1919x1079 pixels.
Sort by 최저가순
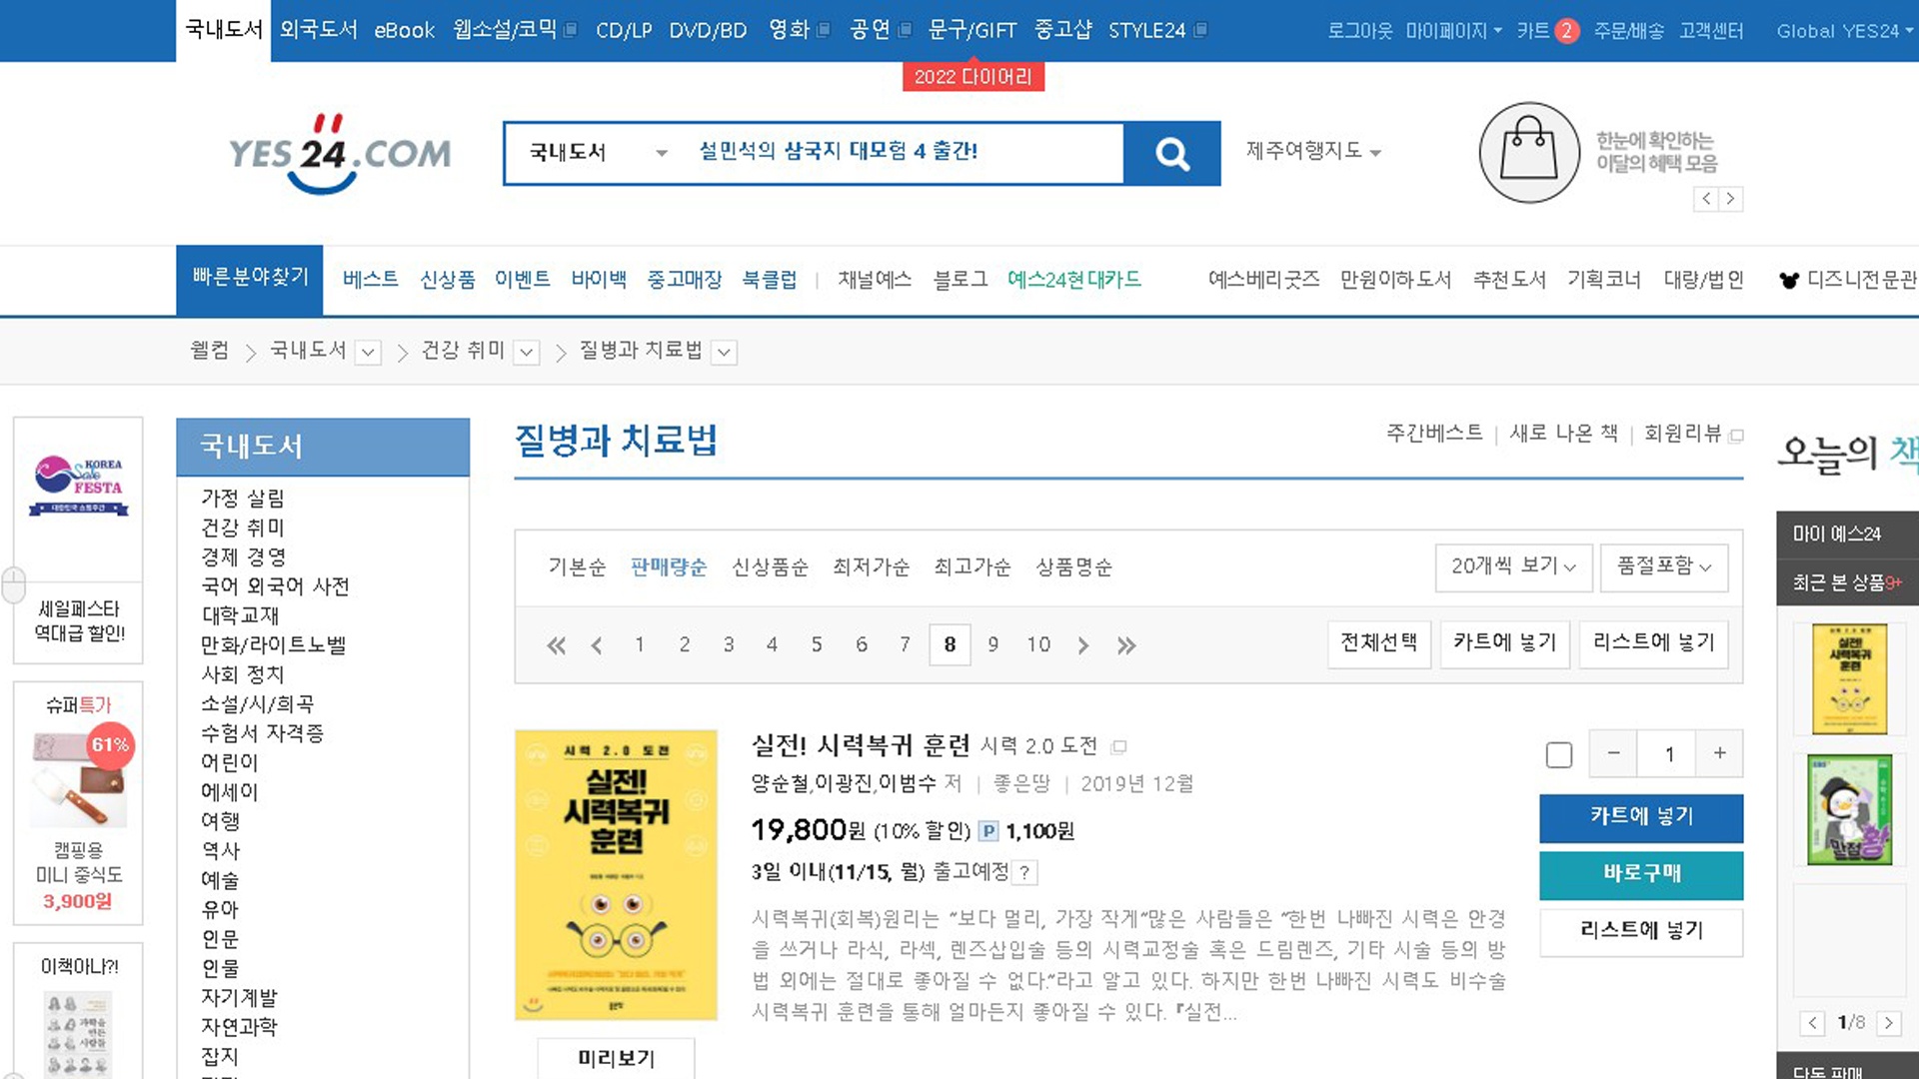coord(872,567)
